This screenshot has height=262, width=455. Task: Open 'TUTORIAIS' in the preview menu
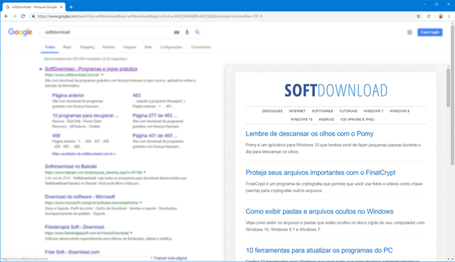click(348, 111)
